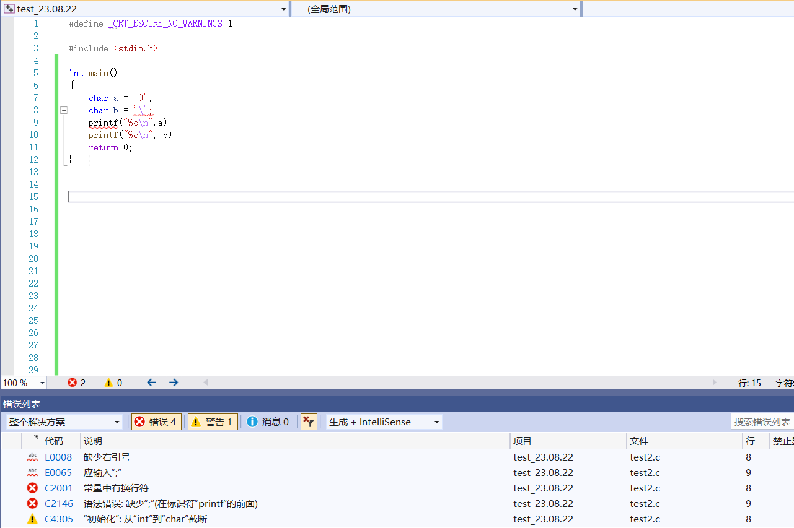This screenshot has height=528, width=794.
Task: Toggle the 错误 4 errors filter
Action: [x=156, y=422]
